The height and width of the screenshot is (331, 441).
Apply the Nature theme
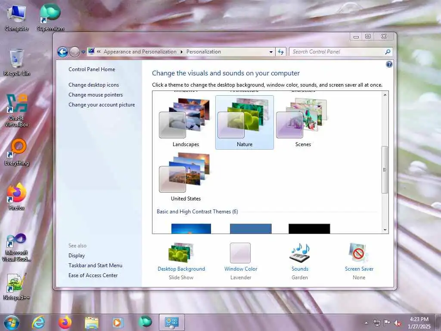click(245, 122)
